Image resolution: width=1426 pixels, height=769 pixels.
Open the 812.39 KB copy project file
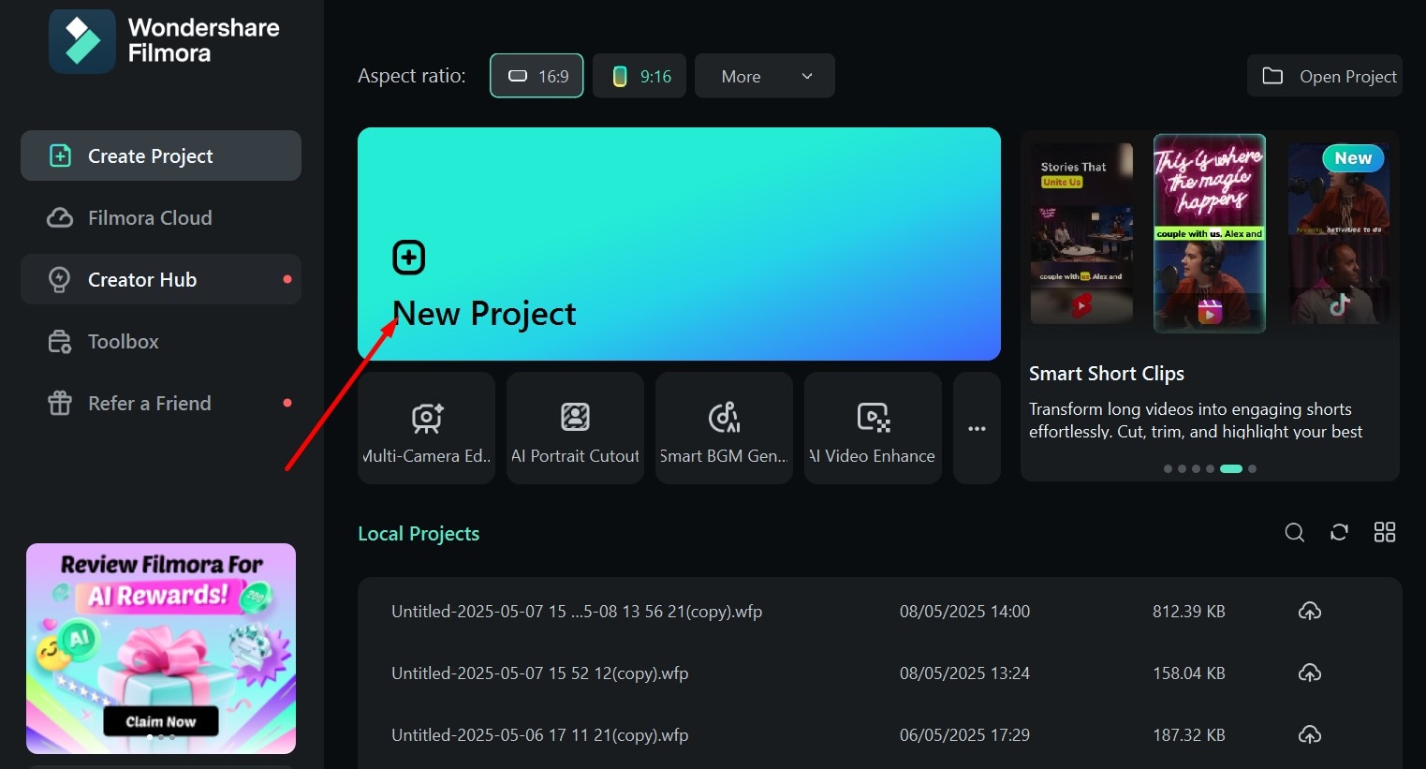[x=577, y=612]
